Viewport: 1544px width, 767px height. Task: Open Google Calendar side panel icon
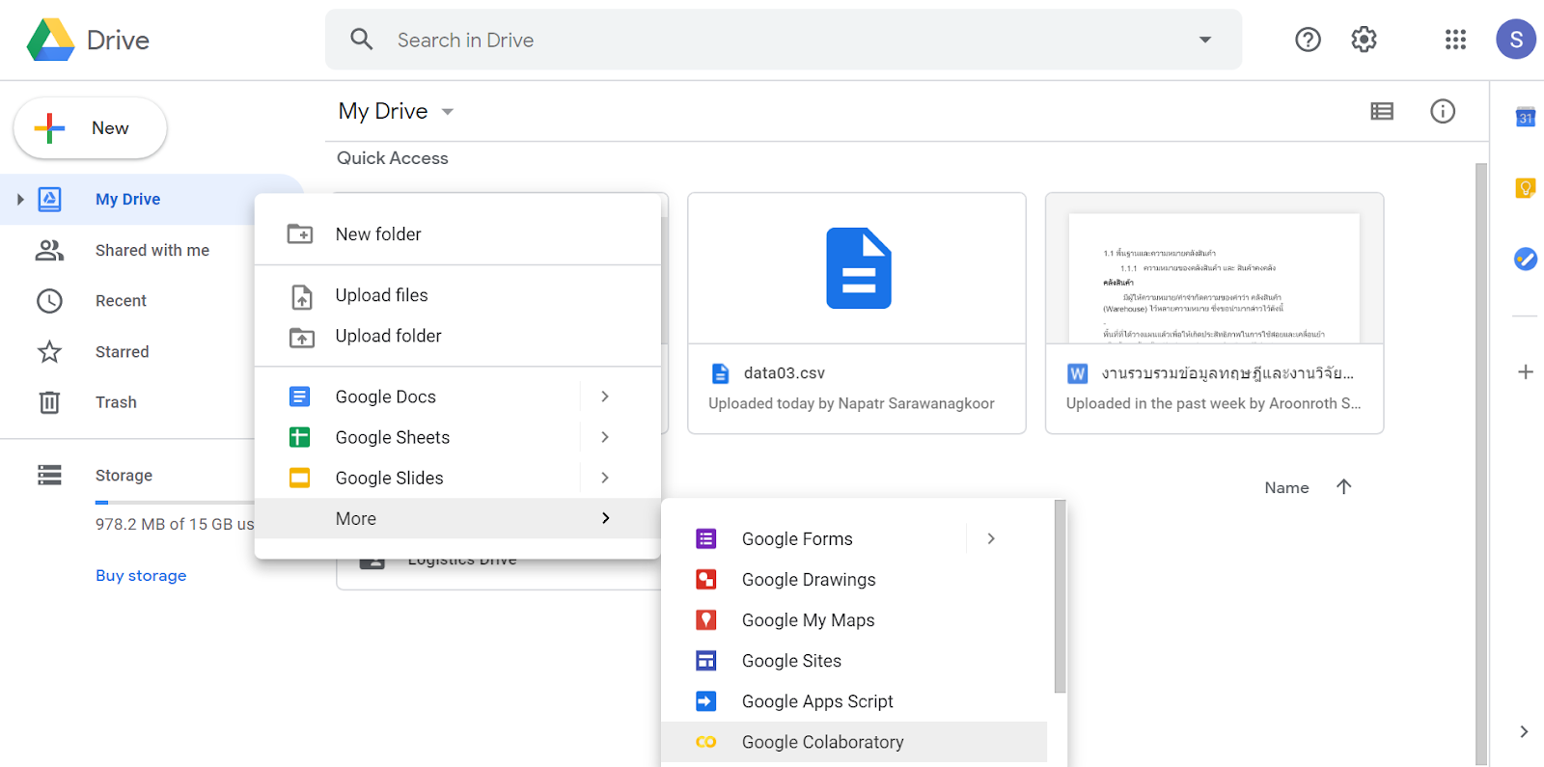(1526, 117)
